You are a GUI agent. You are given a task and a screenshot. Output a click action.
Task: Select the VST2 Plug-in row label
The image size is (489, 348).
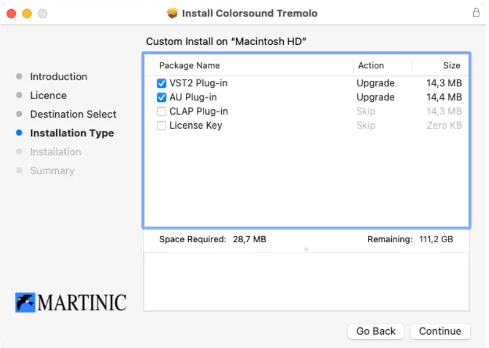point(199,83)
